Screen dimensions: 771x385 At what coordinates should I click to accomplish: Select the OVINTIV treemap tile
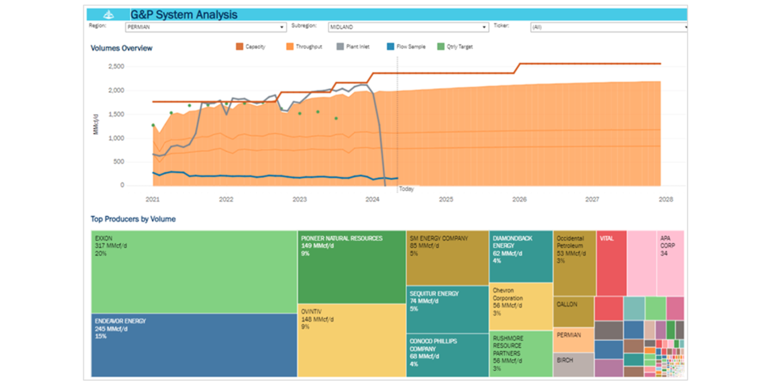(352, 341)
